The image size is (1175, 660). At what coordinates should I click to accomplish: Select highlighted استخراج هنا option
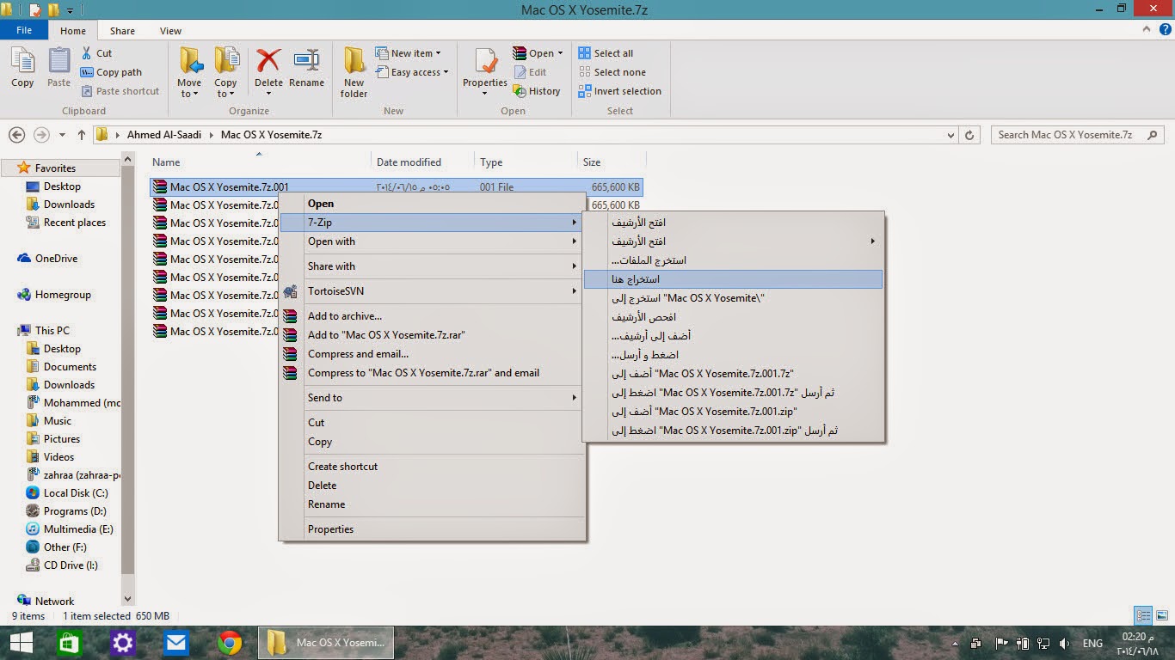point(733,279)
